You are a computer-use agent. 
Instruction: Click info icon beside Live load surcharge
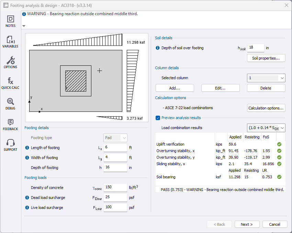(x=27, y=208)
